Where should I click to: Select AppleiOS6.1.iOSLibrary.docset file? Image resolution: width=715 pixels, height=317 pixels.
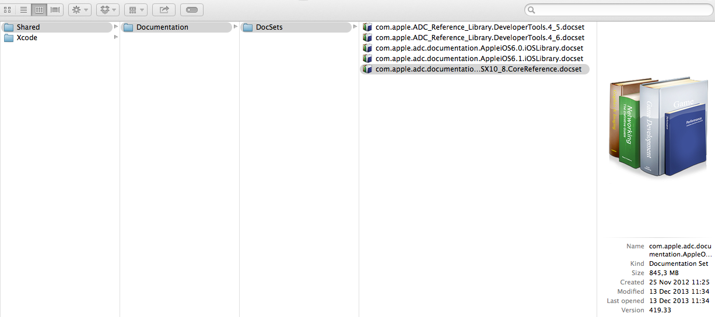click(x=475, y=59)
